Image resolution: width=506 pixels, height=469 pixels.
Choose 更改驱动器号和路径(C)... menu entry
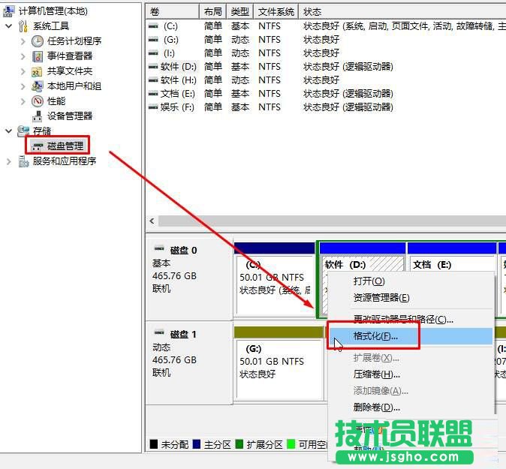[410, 320]
